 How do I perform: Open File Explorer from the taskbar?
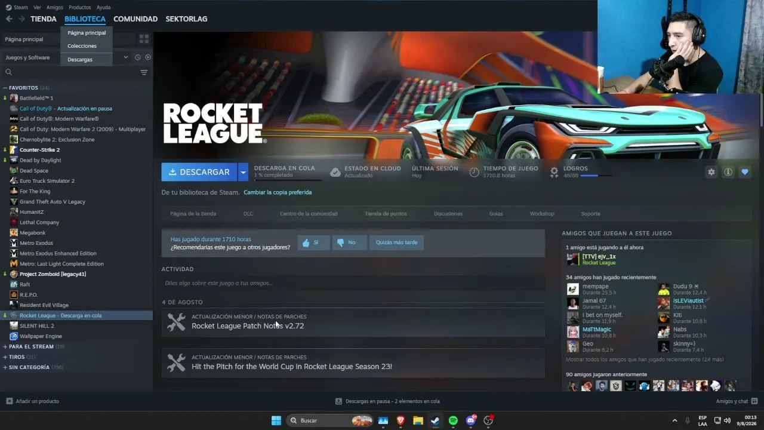coord(418,420)
